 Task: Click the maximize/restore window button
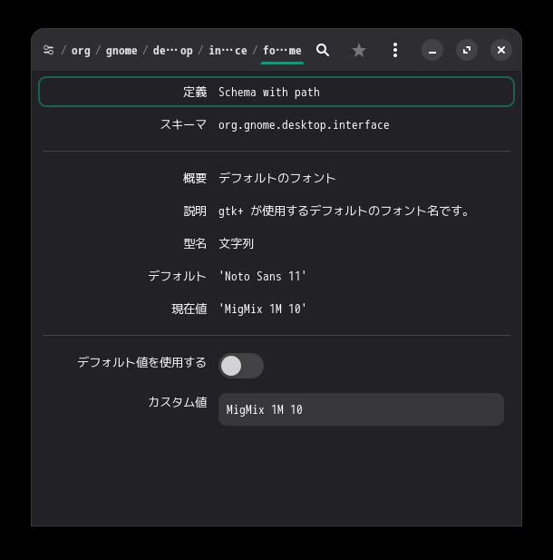pyautogui.click(x=467, y=51)
